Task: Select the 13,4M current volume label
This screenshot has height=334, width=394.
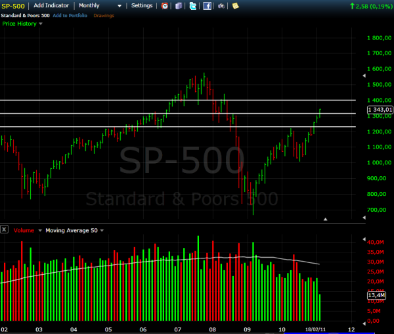Action: point(376,295)
